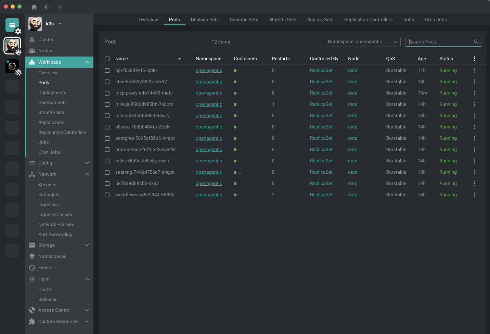Expand the Access Control section chevron

click(87, 310)
